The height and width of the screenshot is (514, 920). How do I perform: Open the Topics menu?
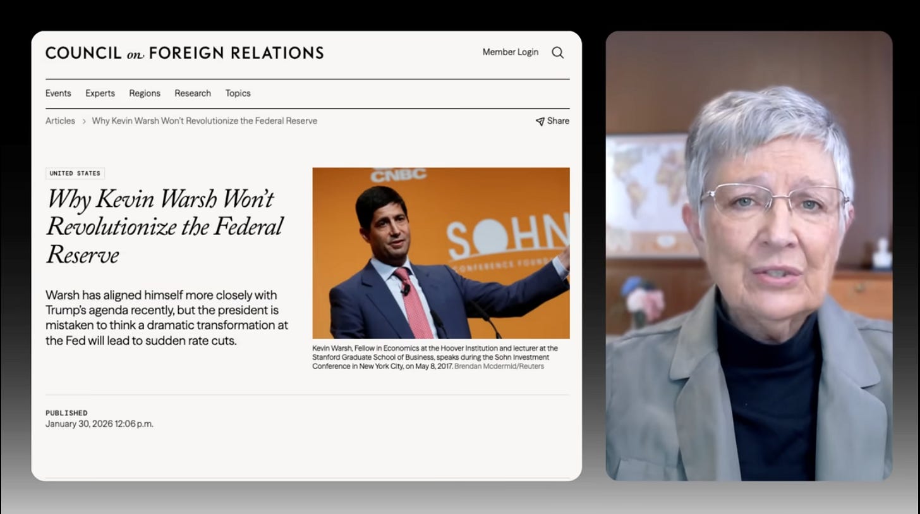click(238, 93)
